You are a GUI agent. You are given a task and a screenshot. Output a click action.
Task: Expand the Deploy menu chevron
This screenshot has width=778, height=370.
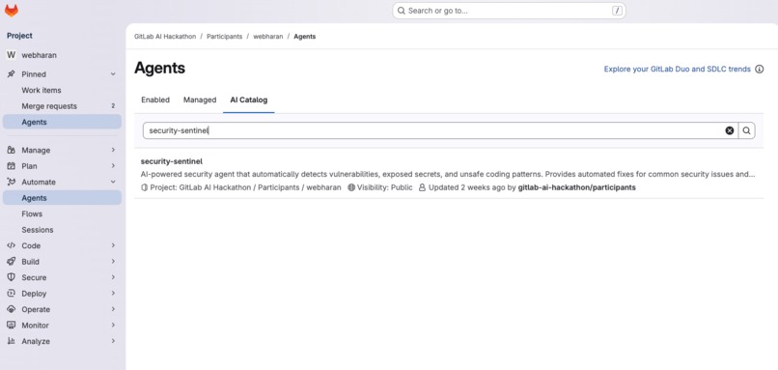113,293
